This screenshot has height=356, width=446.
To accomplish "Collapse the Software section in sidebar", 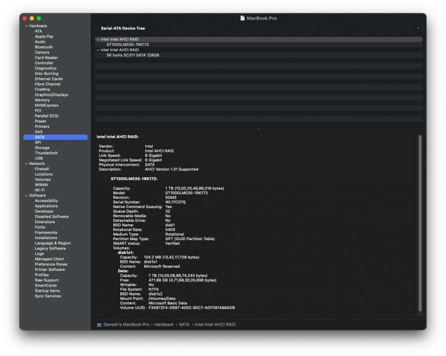I will pos(26,196).
